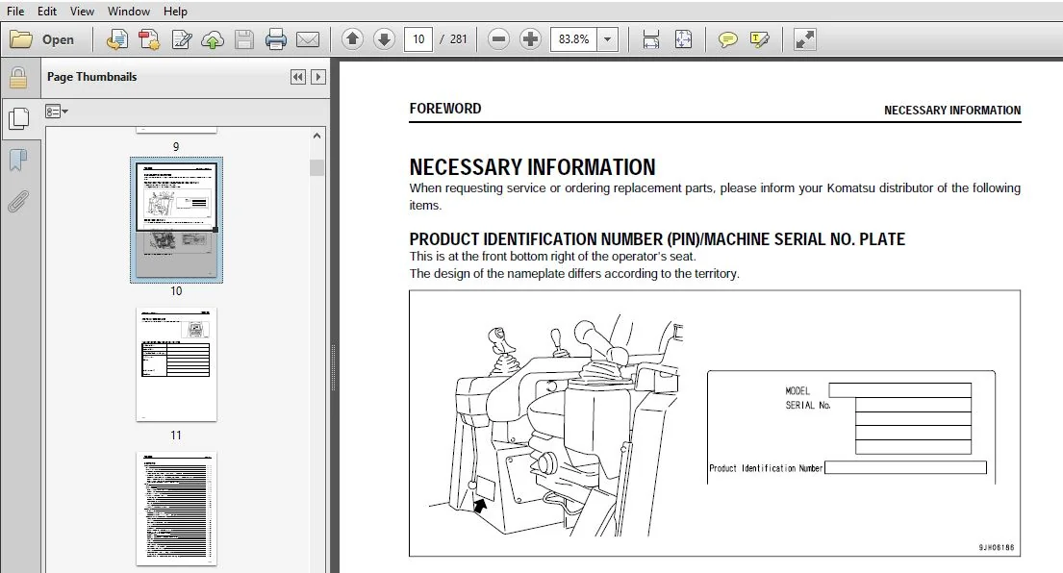Viewport: 1063px width, 573px height.
Task: Click the Export PDF icon
Action: point(148,39)
